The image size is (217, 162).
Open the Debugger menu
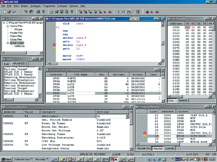pos(36,6)
